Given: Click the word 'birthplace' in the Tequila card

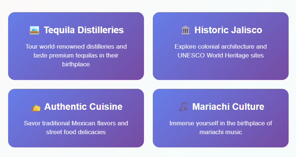Looking at the screenshot, I should tap(76, 64).
